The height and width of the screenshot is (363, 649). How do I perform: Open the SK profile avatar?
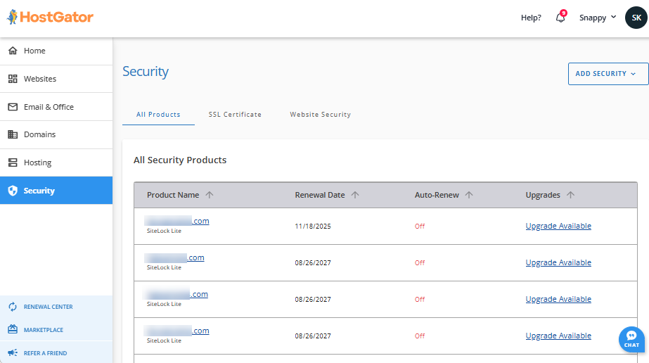[636, 18]
